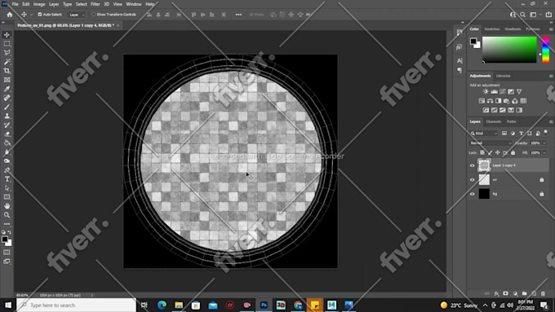
Task: Add a Hue/Saturation adjustment
Action: click(x=482, y=101)
